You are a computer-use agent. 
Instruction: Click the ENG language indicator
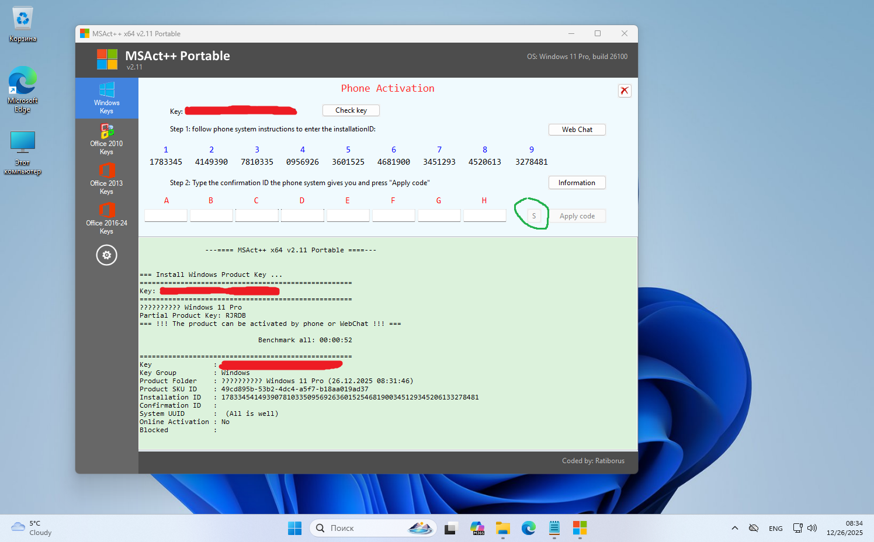(x=776, y=528)
